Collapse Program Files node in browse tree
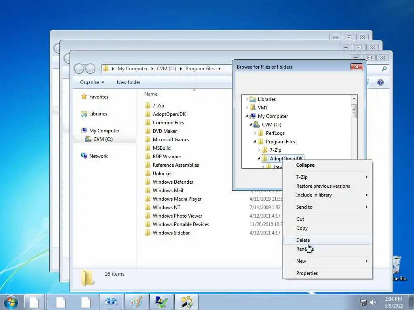Screen dimensions: 414x310 [x=255, y=141]
